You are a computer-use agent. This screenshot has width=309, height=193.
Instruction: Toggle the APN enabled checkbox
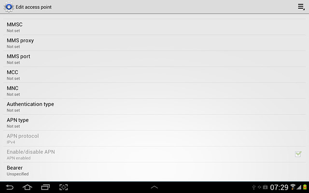click(298, 154)
